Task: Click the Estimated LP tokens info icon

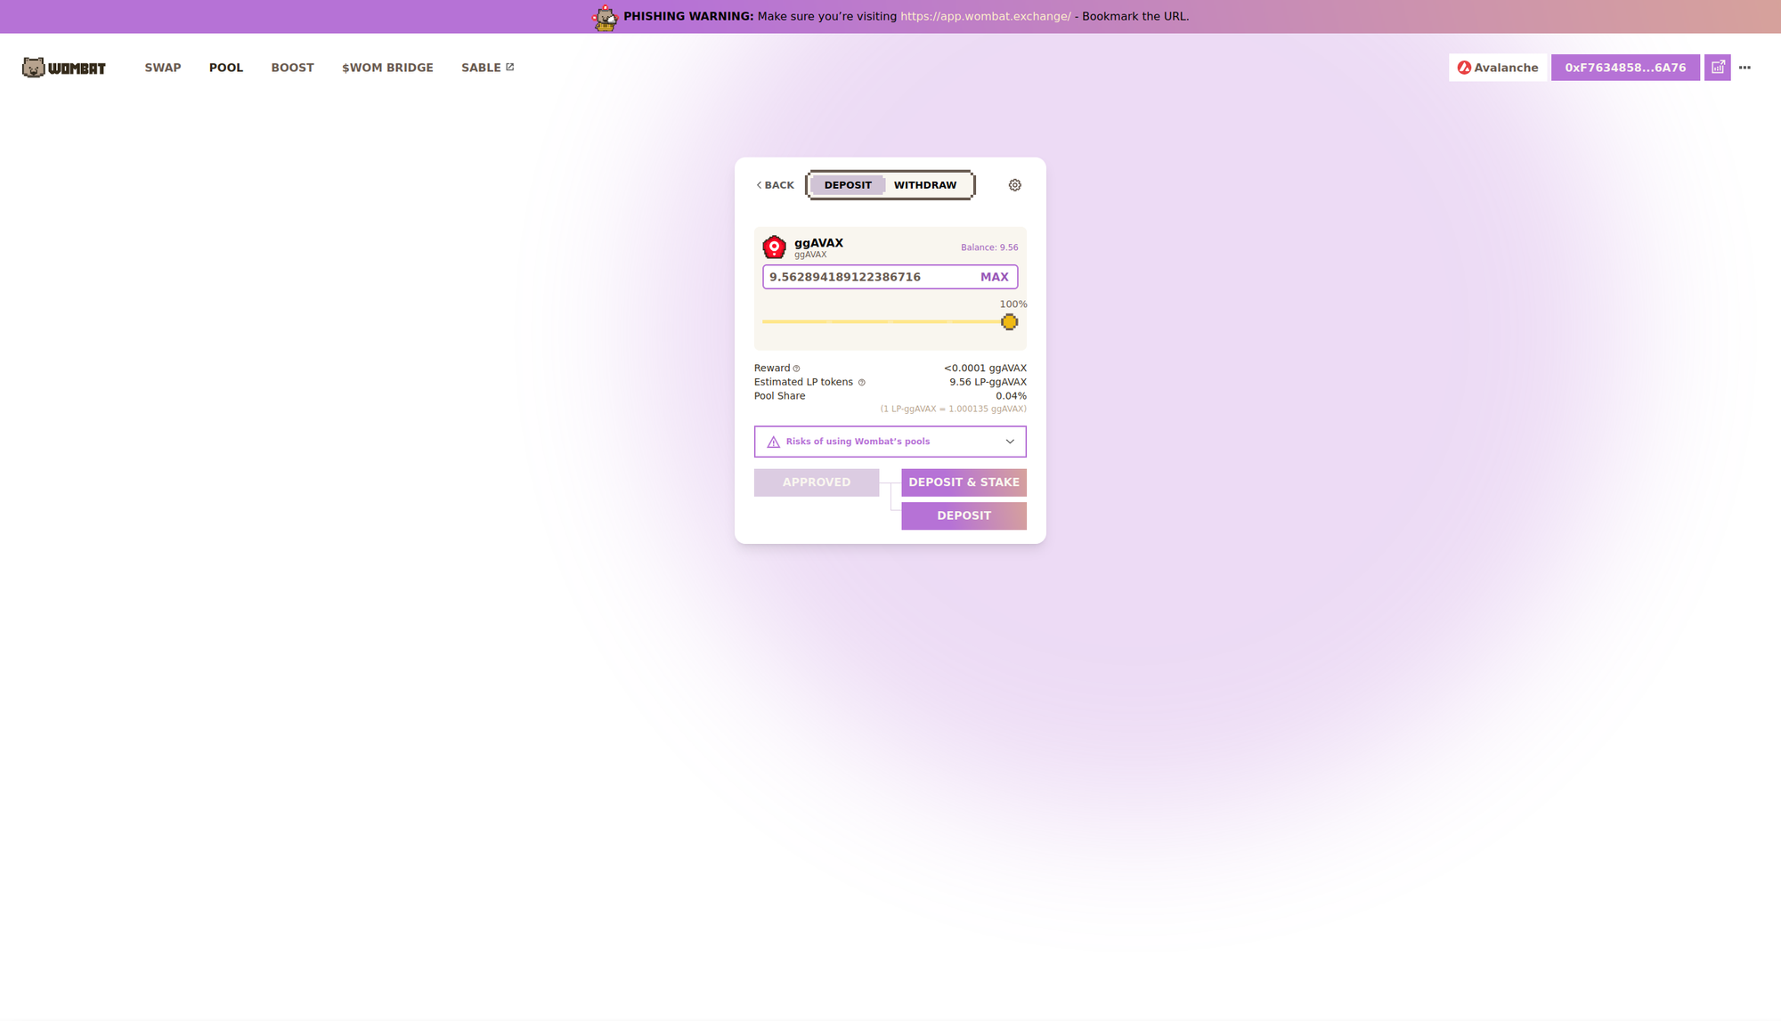Action: click(x=861, y=383)
